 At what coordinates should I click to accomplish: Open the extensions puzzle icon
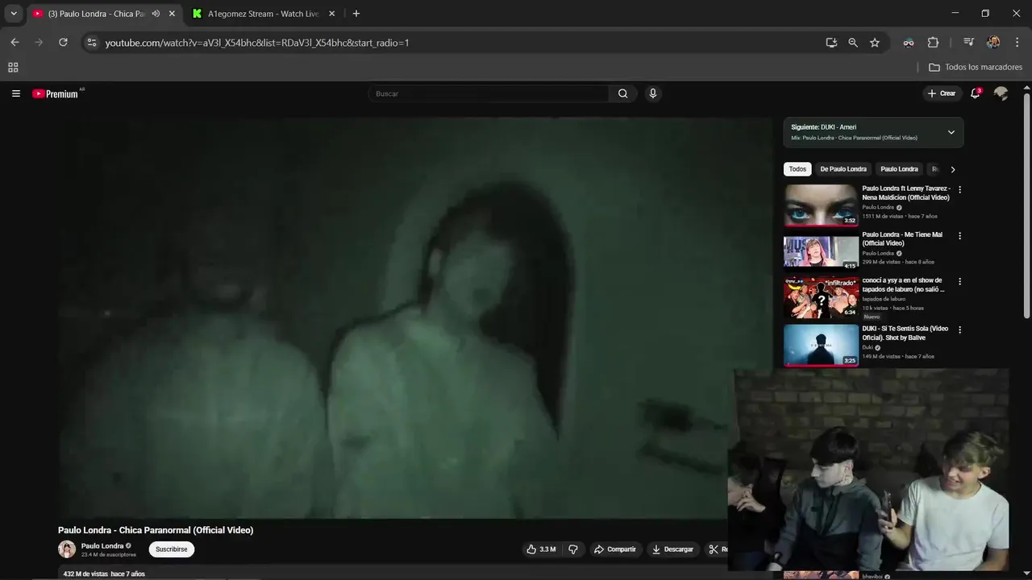click(x=933, y=43)
